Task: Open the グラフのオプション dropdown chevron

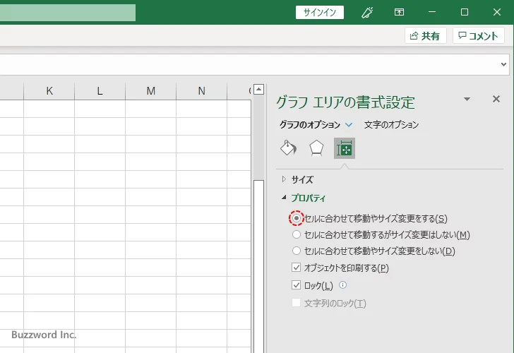Action: coord(349,125)
